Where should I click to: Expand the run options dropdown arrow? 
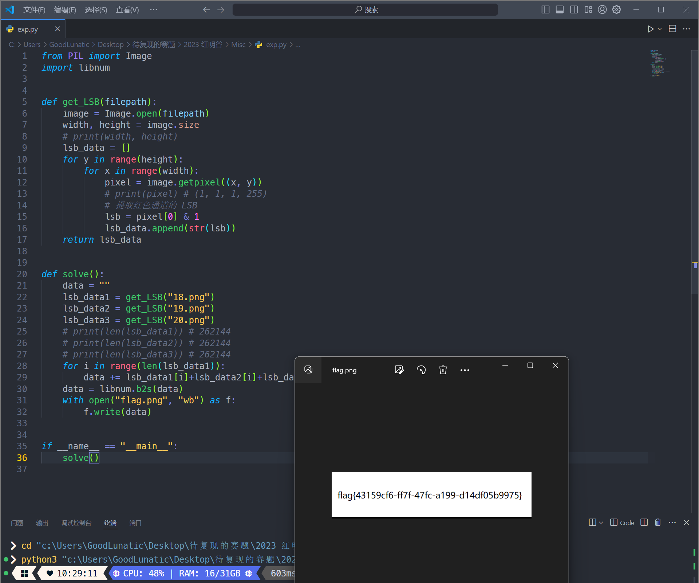pos(660,29)
